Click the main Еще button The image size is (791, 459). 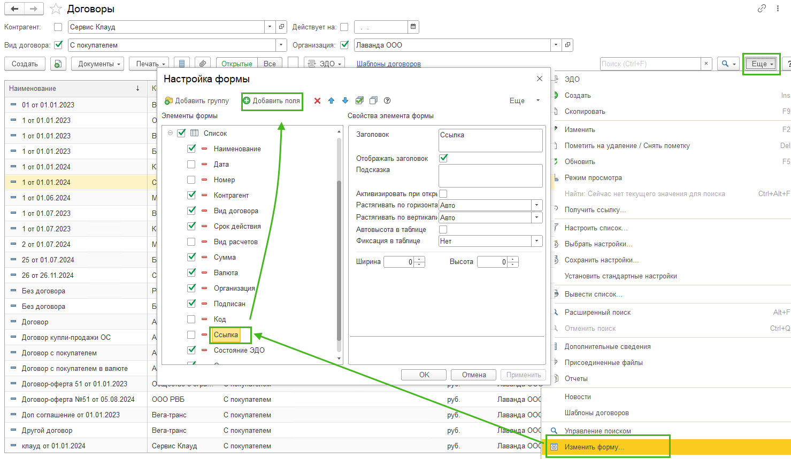point(762,64)
